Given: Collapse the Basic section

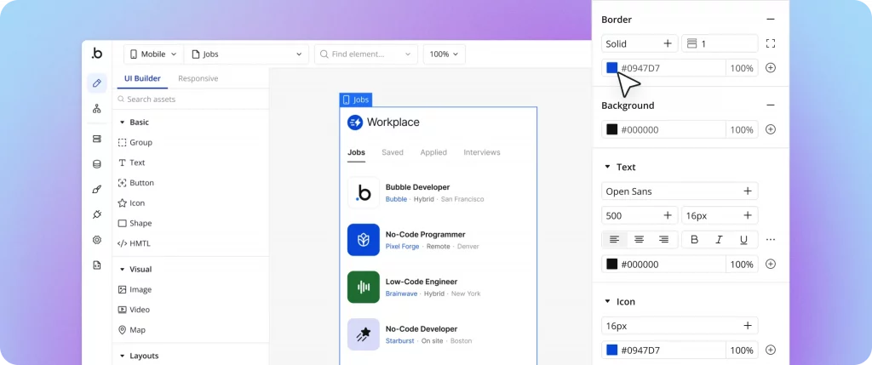Looking at the screenshot, I should pos(123,123).
